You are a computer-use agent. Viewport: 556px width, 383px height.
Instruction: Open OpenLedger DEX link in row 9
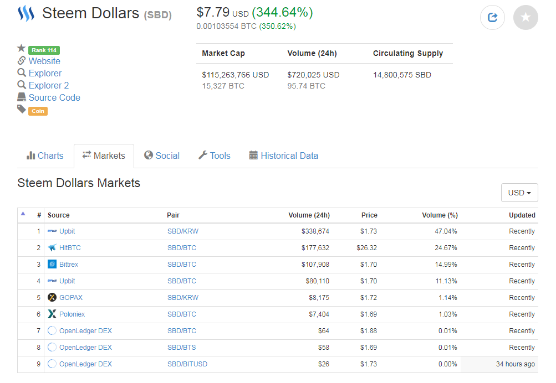pos(85,364)
